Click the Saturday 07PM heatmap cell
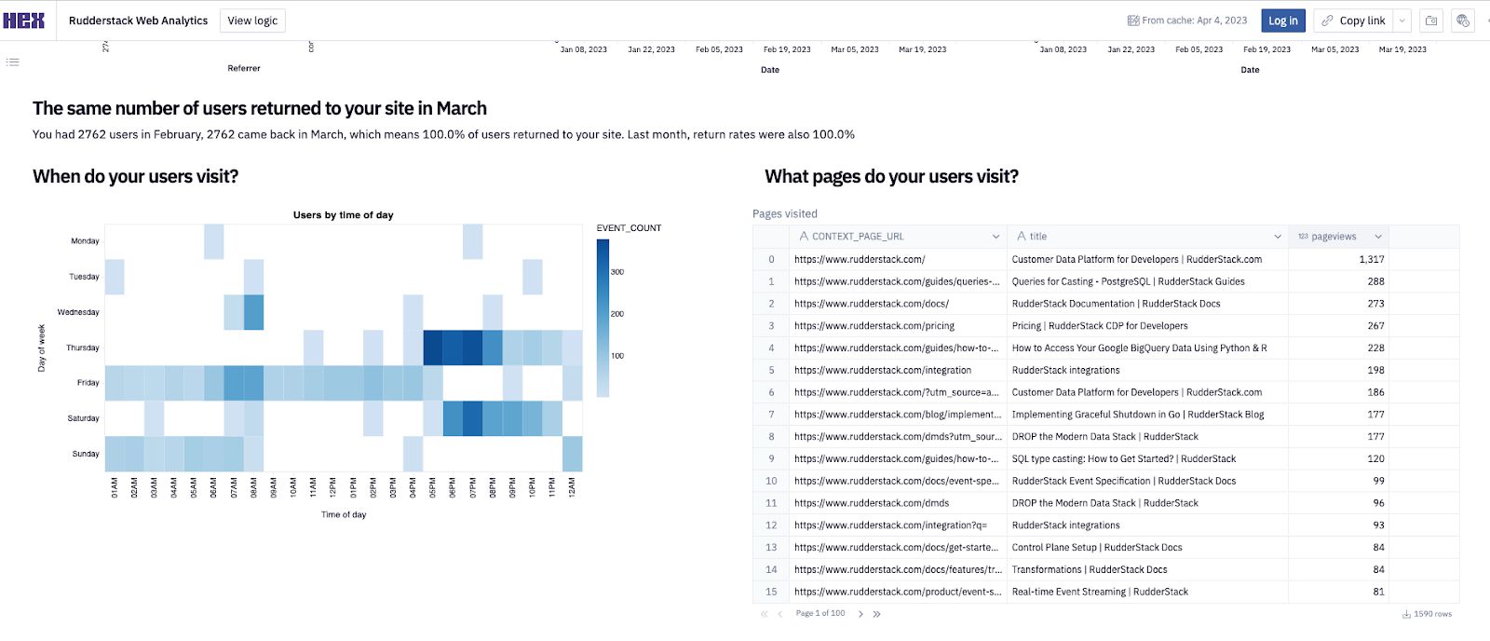The height and width of the screenshot is (641, 1490). tap(473, 418)
